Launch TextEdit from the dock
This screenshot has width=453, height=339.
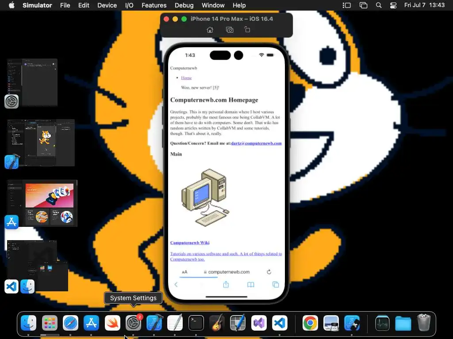tap(175, 323)
